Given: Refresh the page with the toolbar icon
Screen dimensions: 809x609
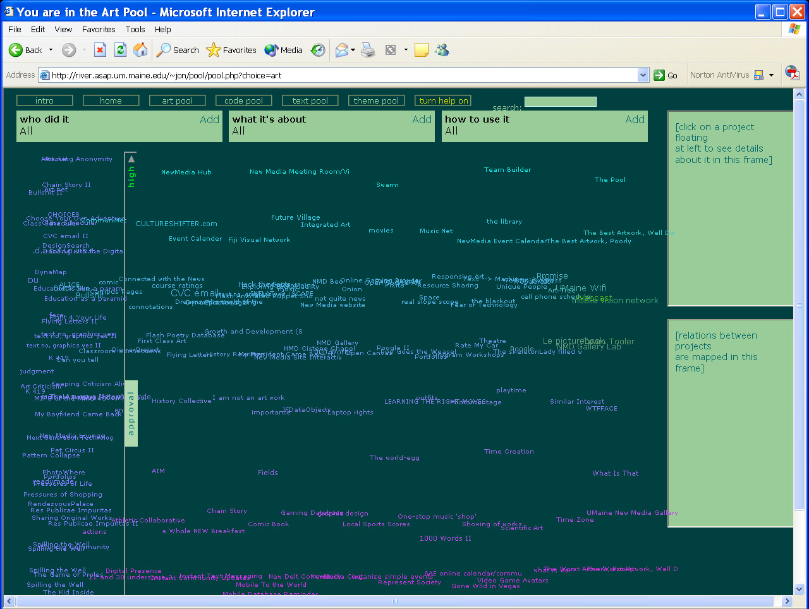Looking at the screenshot, I should click(120, 50).
